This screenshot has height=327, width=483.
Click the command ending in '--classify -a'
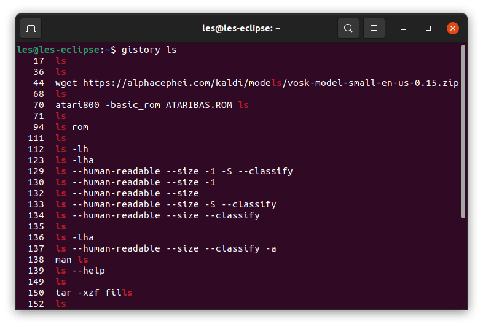click(165, 248)
